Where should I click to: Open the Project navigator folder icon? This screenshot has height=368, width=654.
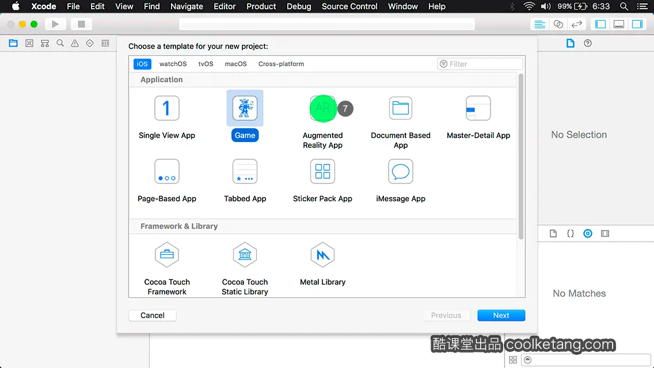[x=13, y=43]
